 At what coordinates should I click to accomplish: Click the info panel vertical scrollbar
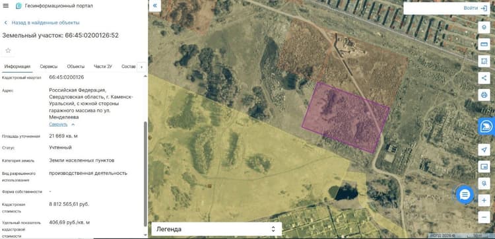145,174
